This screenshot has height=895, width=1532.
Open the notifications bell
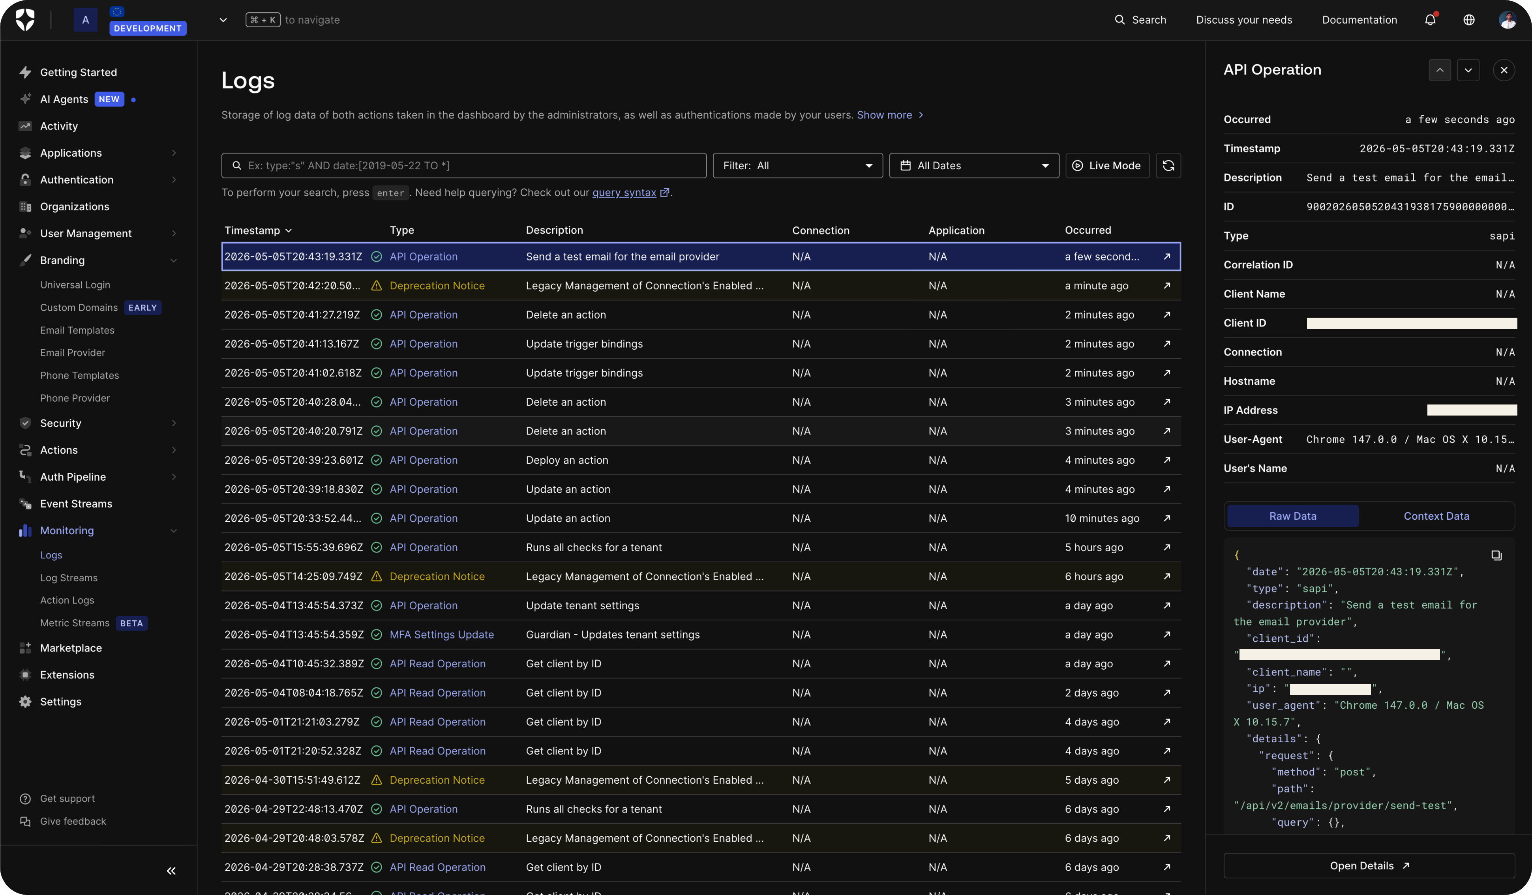click(x=1430, y=19)
